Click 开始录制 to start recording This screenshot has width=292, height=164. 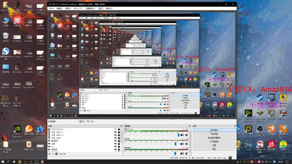pyautogui.click(x=214, y=134)
